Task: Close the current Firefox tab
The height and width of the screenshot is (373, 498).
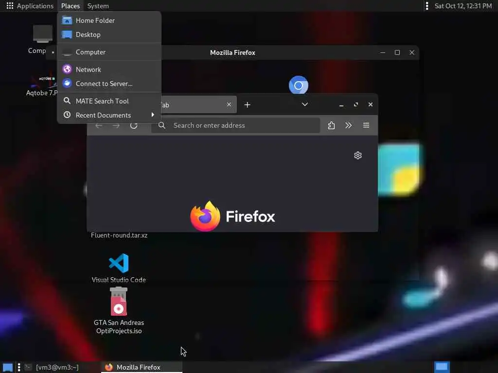Action: [x=229, y=104]
